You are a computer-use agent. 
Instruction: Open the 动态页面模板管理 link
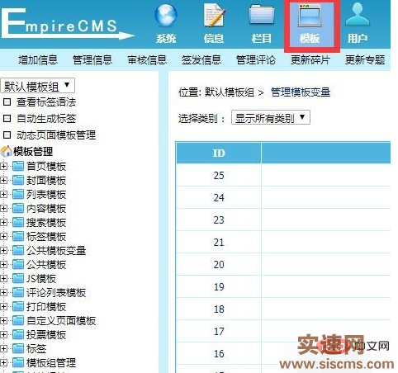(56, 135)
